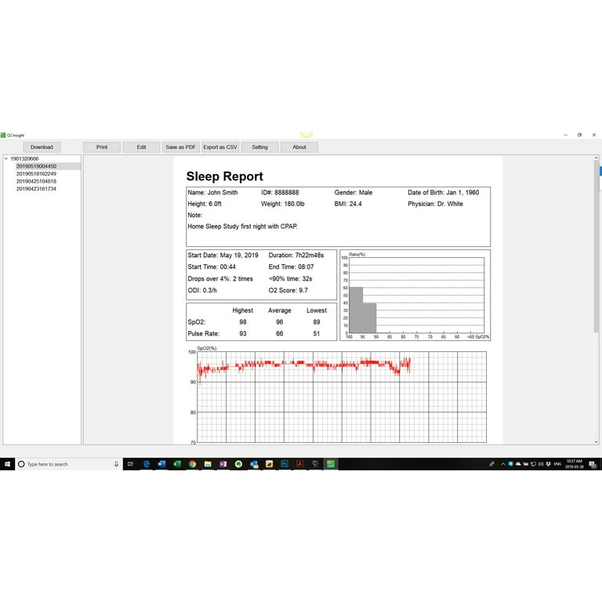The height and width of the screenshot is (602, 602).
Task: Open Microsoft Excel from the taskbar
Action: 177,464
